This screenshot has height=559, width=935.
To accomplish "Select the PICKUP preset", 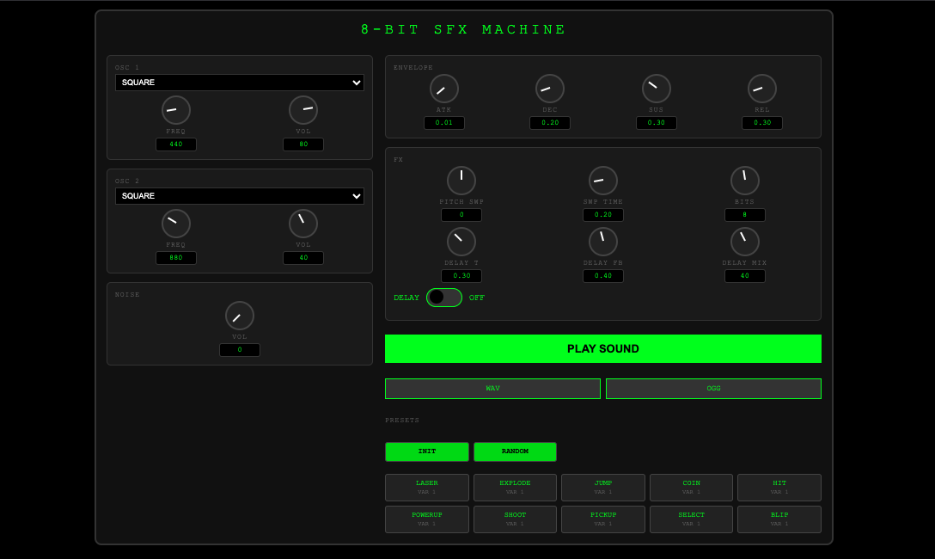I will point(603,519).
